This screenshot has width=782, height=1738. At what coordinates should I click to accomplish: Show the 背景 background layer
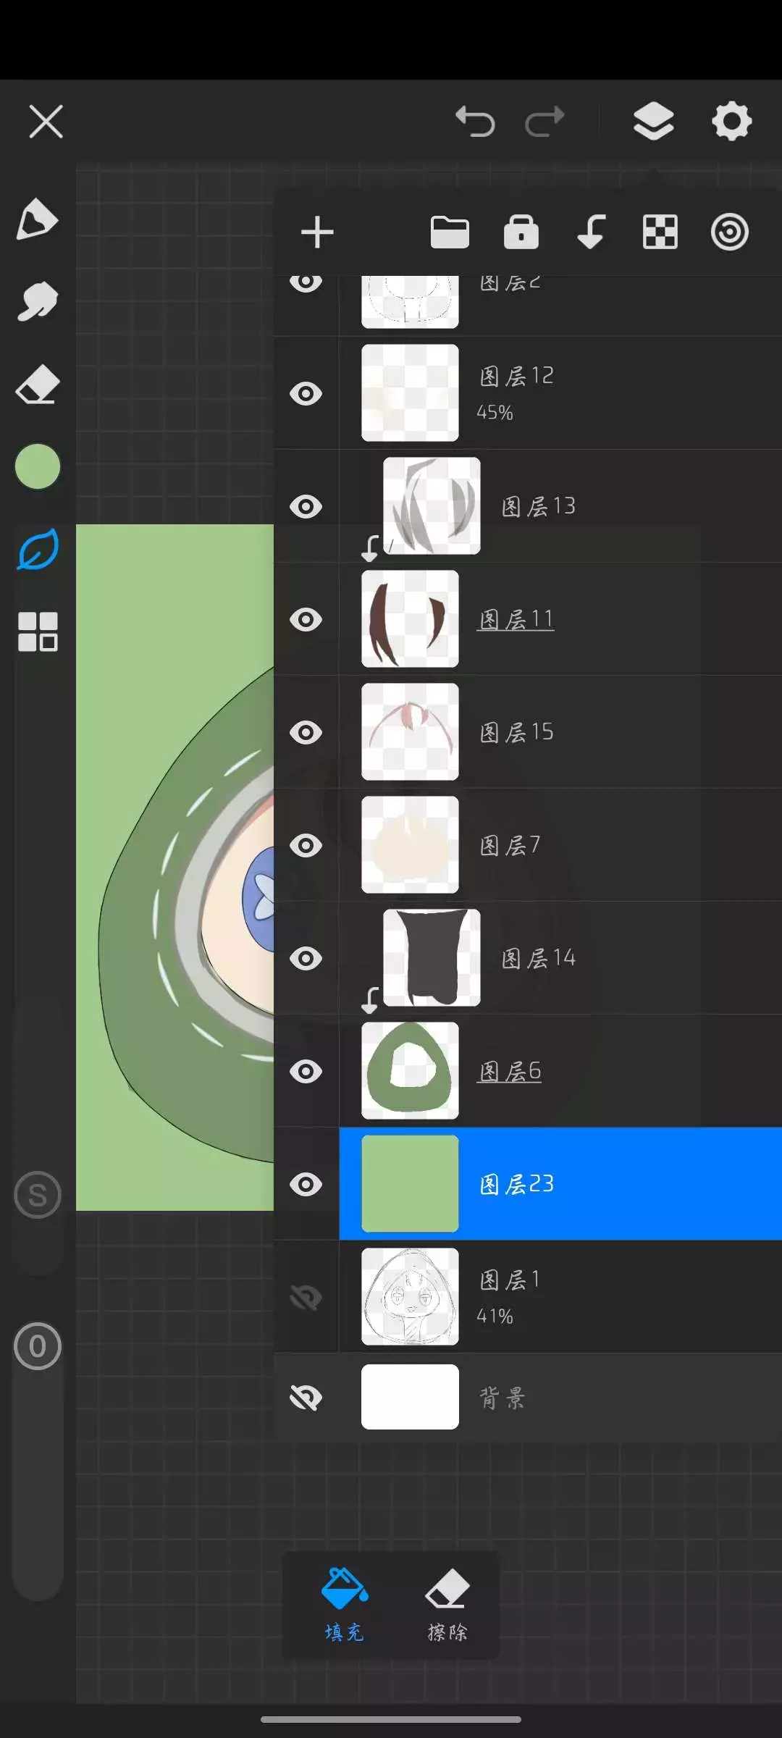pos(306,1398)
